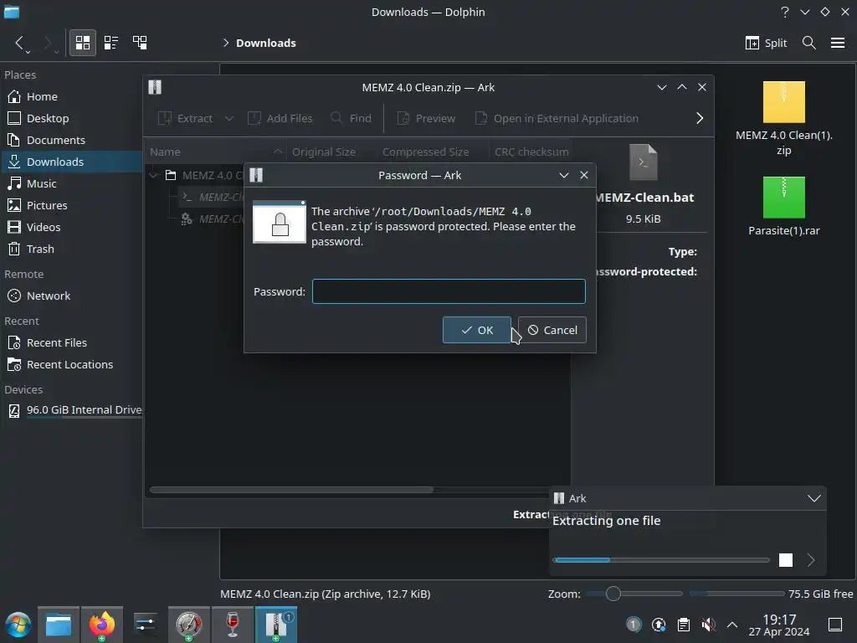The image size is (857, 643).
Task: Select the second MEMZ-Clean file with gear icon
Action: point(212,219)
